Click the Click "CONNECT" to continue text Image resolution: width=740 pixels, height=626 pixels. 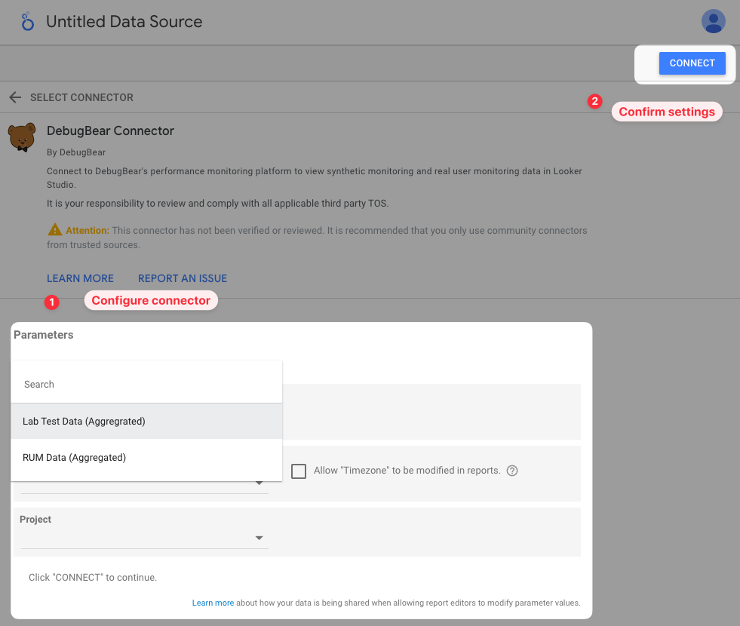pos(93,578)
